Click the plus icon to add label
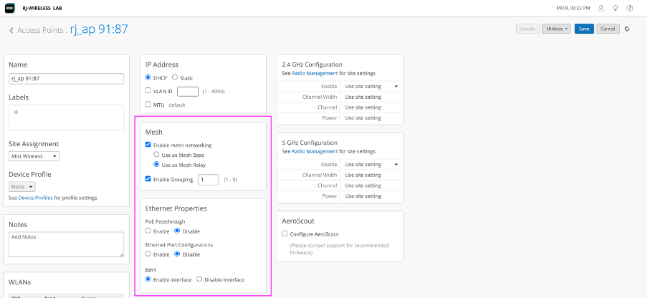648x298 pixels. click(16, 112)
